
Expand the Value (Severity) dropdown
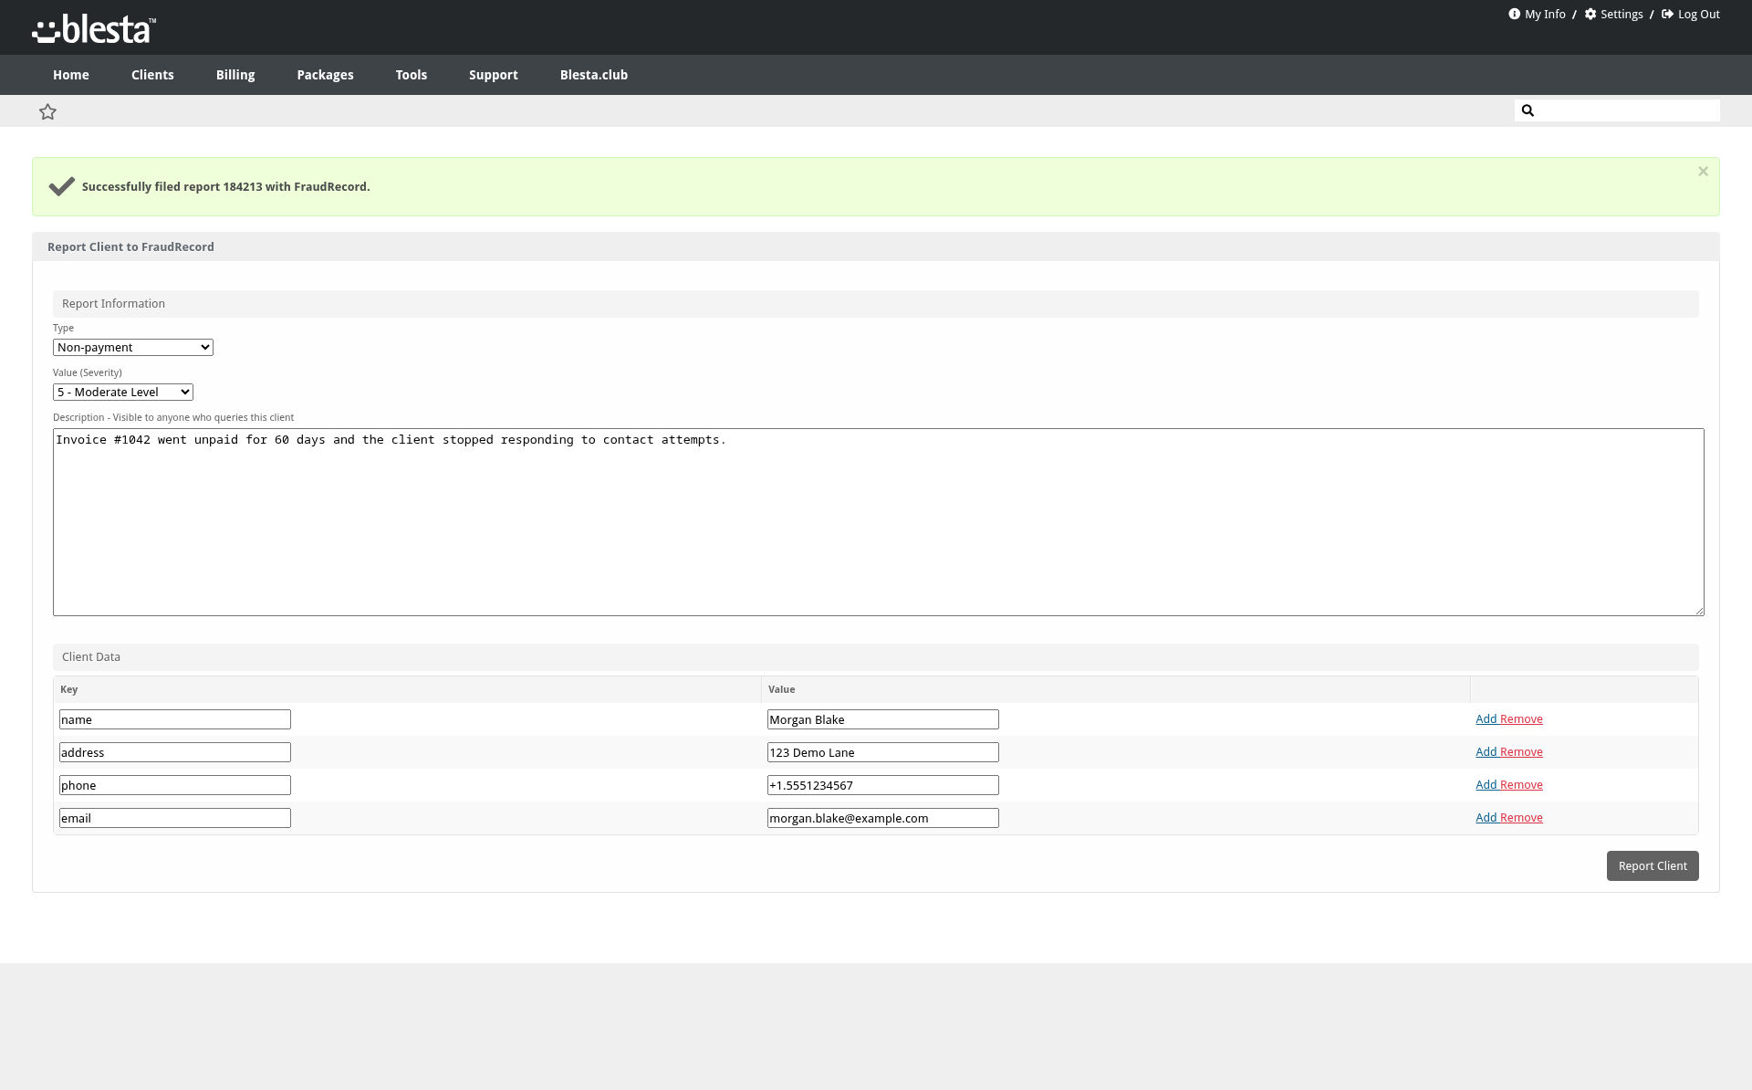[123, 393]
